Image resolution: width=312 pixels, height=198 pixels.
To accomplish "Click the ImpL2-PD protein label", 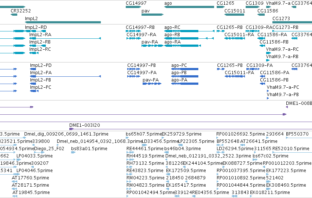I will tap(41, 65).
